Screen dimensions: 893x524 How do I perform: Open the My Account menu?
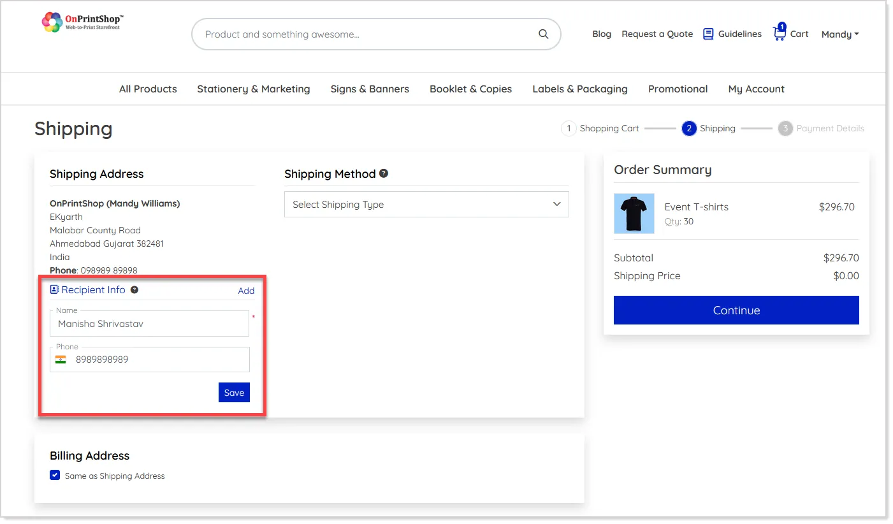point(757,89)
